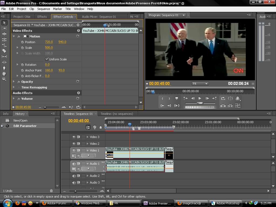Viewport: 276px width, 207px height.
Task: Toggle Snap in the timeline
Action: click(x=88, y=127)
